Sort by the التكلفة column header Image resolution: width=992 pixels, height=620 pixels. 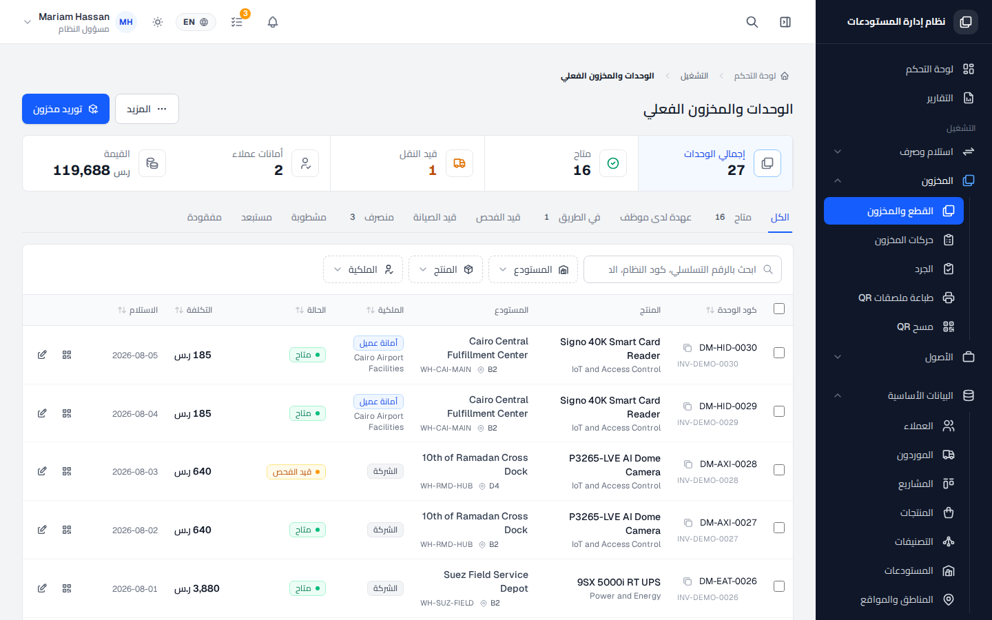pyautogui.click(x=194, y=310)
